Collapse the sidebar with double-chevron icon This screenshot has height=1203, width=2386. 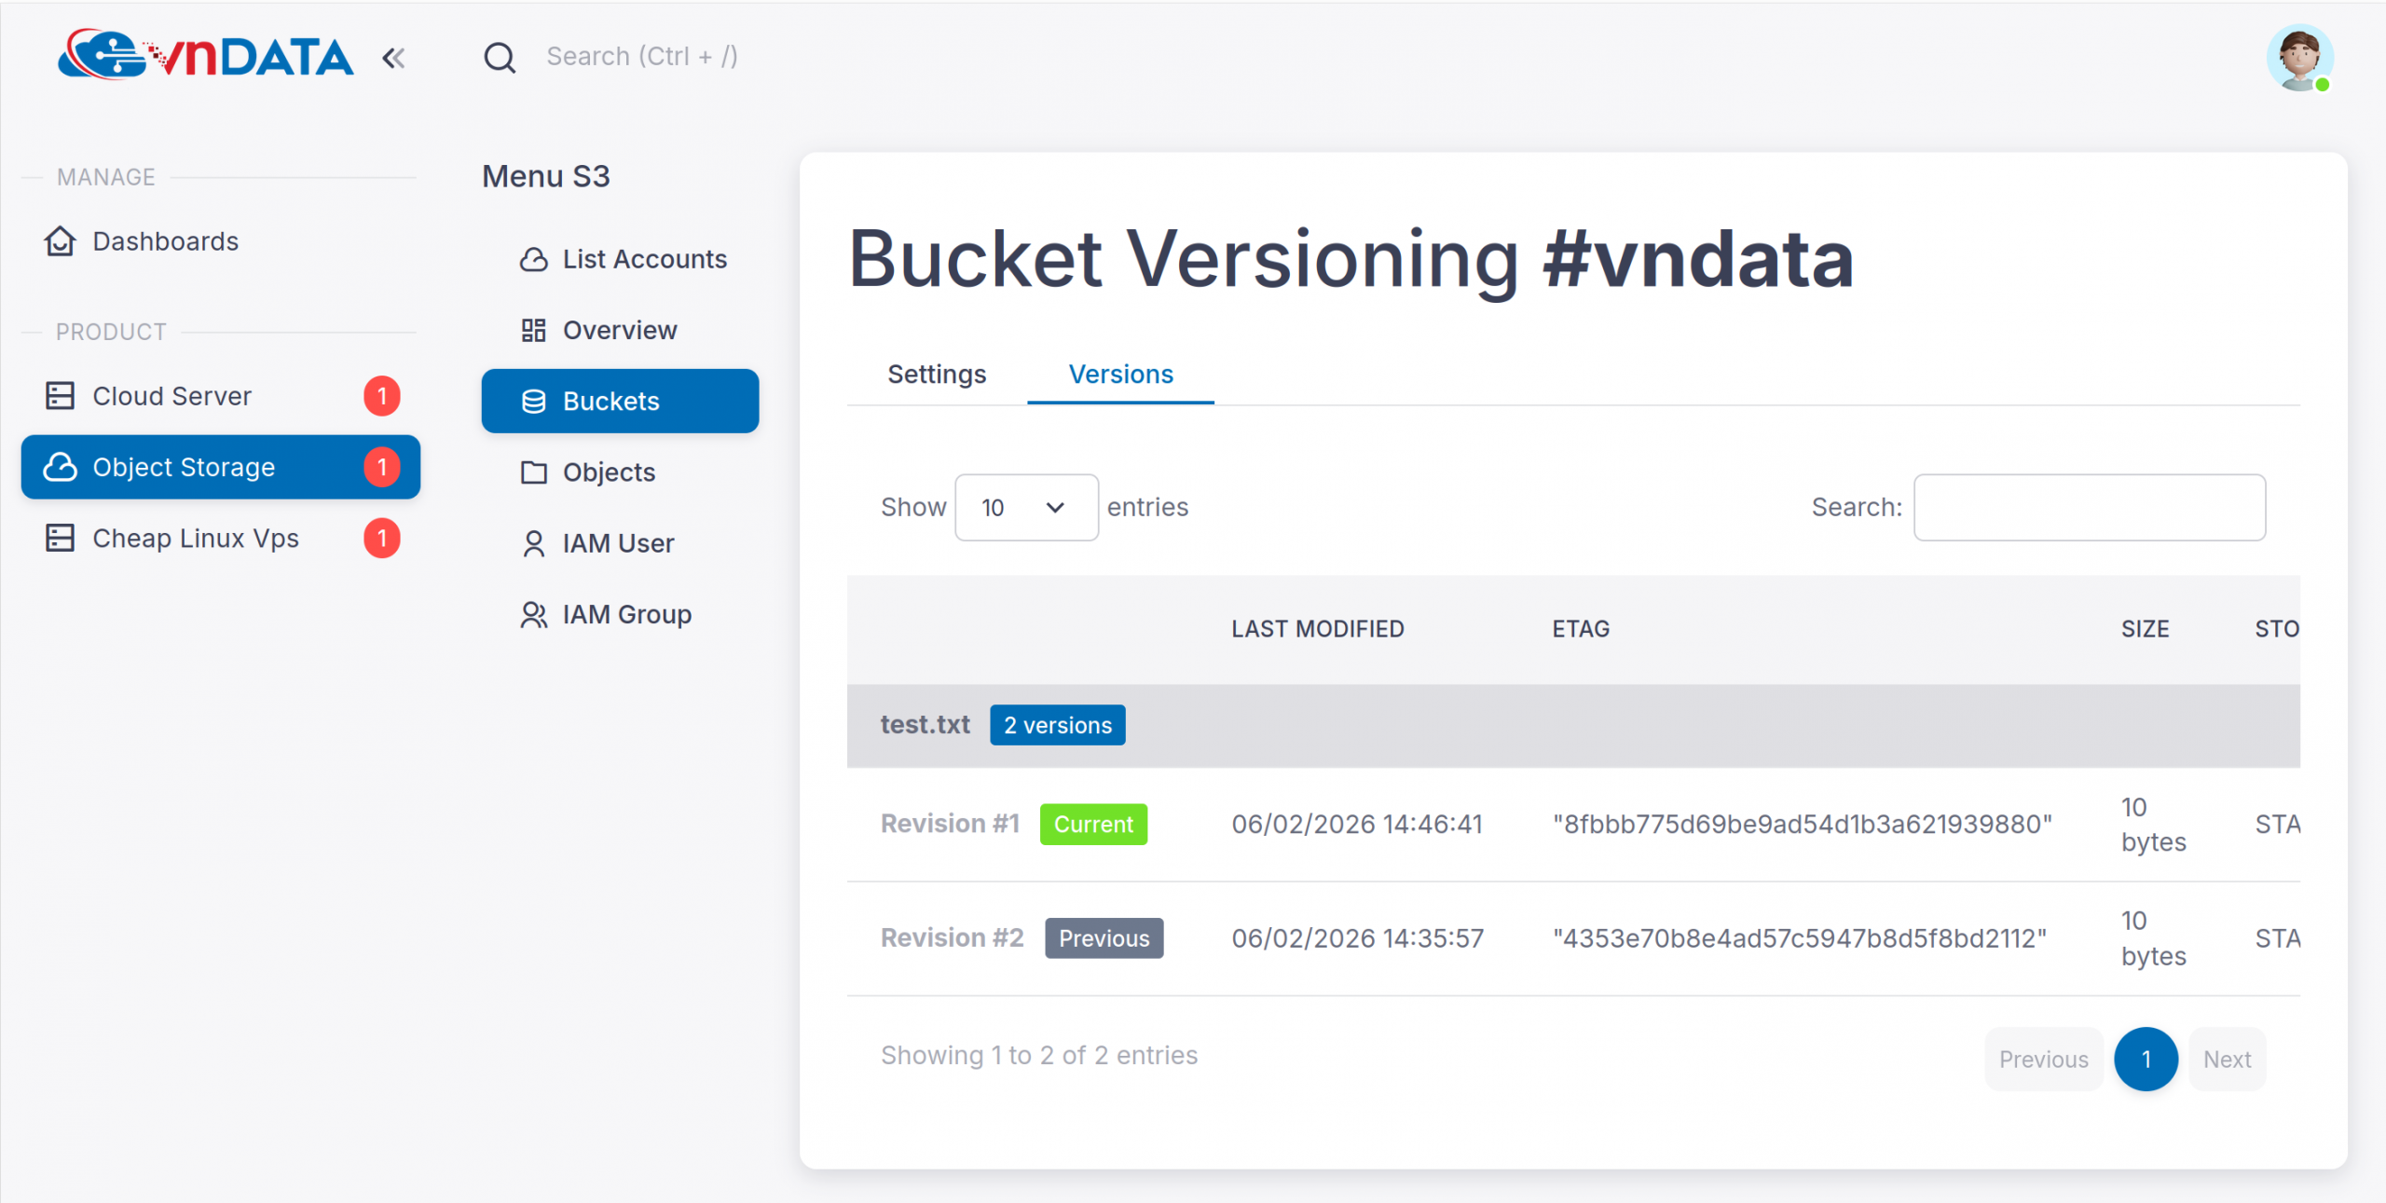click(x=393, y=59)
